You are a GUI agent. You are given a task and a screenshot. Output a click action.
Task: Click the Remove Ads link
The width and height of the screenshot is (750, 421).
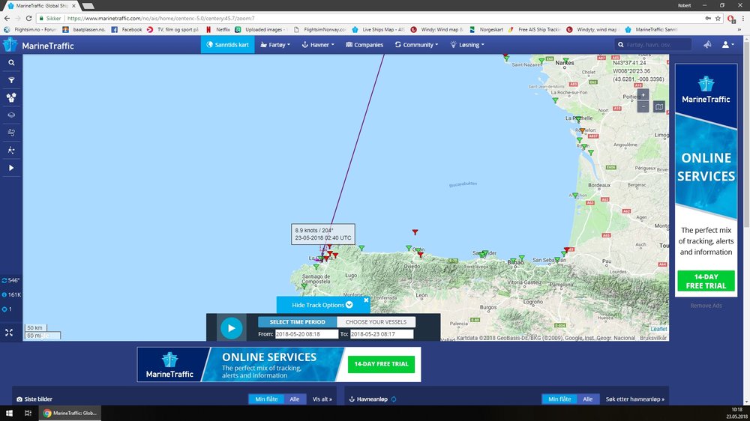(706, 306)
